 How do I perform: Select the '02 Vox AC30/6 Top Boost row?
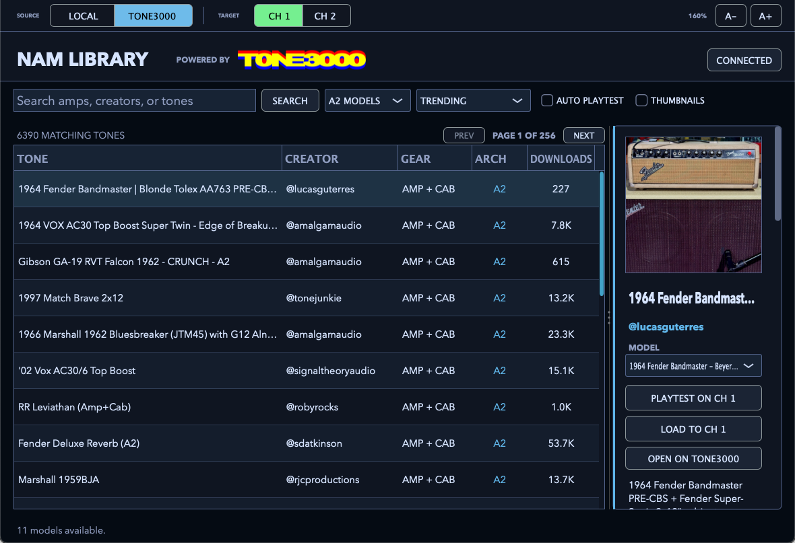click(x=307, y=371)
